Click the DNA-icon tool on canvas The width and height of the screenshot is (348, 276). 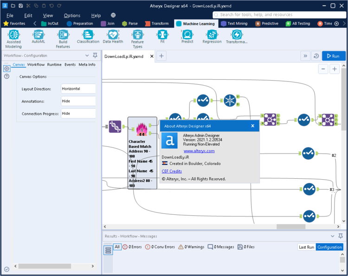click(115, 127)
